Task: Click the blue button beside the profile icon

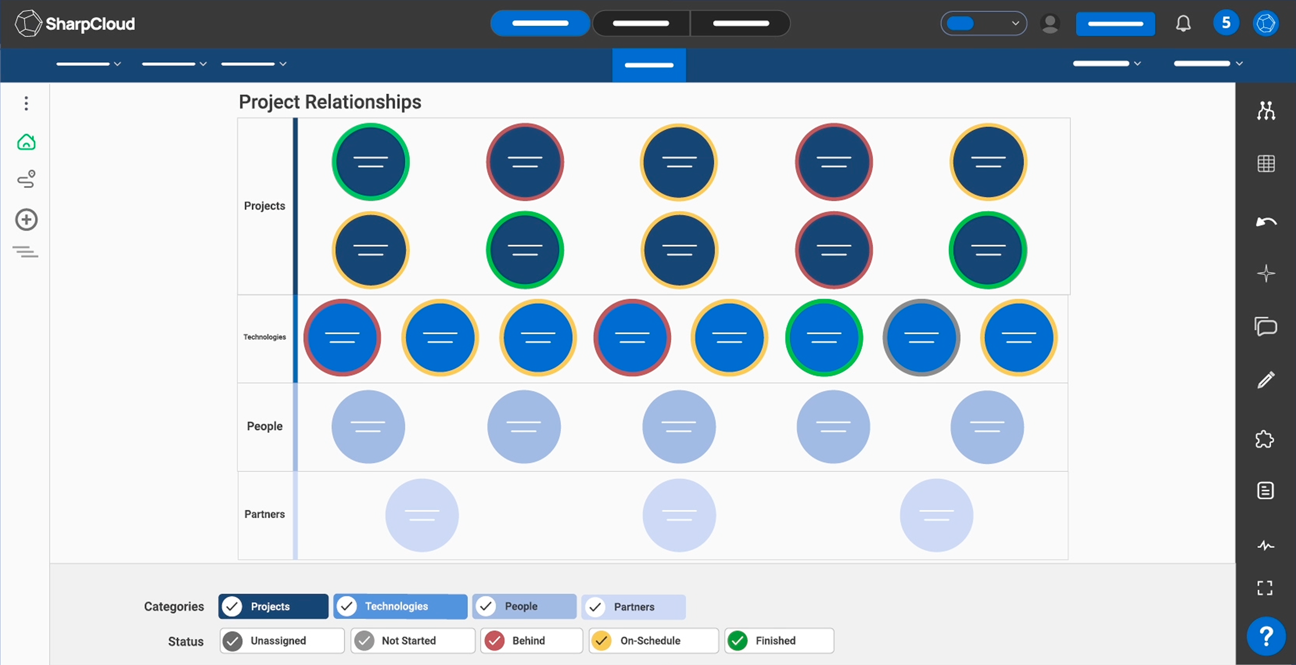Action: pos(1115,23)
